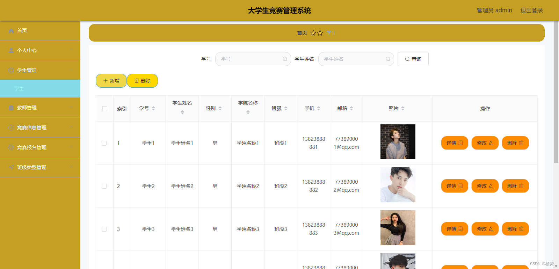Check the checkbox for 学生3 row
Screen dimensions: 559x269
pyautogui.click(x=104, y=229)
